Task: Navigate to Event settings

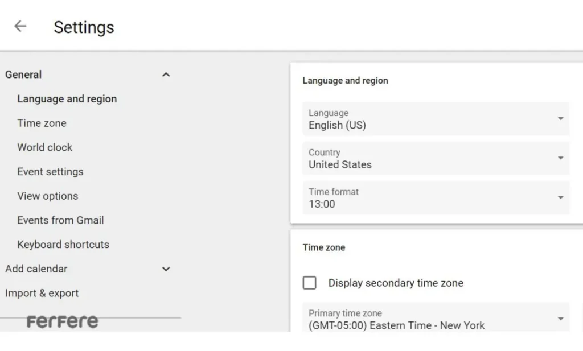Action: 50,172
